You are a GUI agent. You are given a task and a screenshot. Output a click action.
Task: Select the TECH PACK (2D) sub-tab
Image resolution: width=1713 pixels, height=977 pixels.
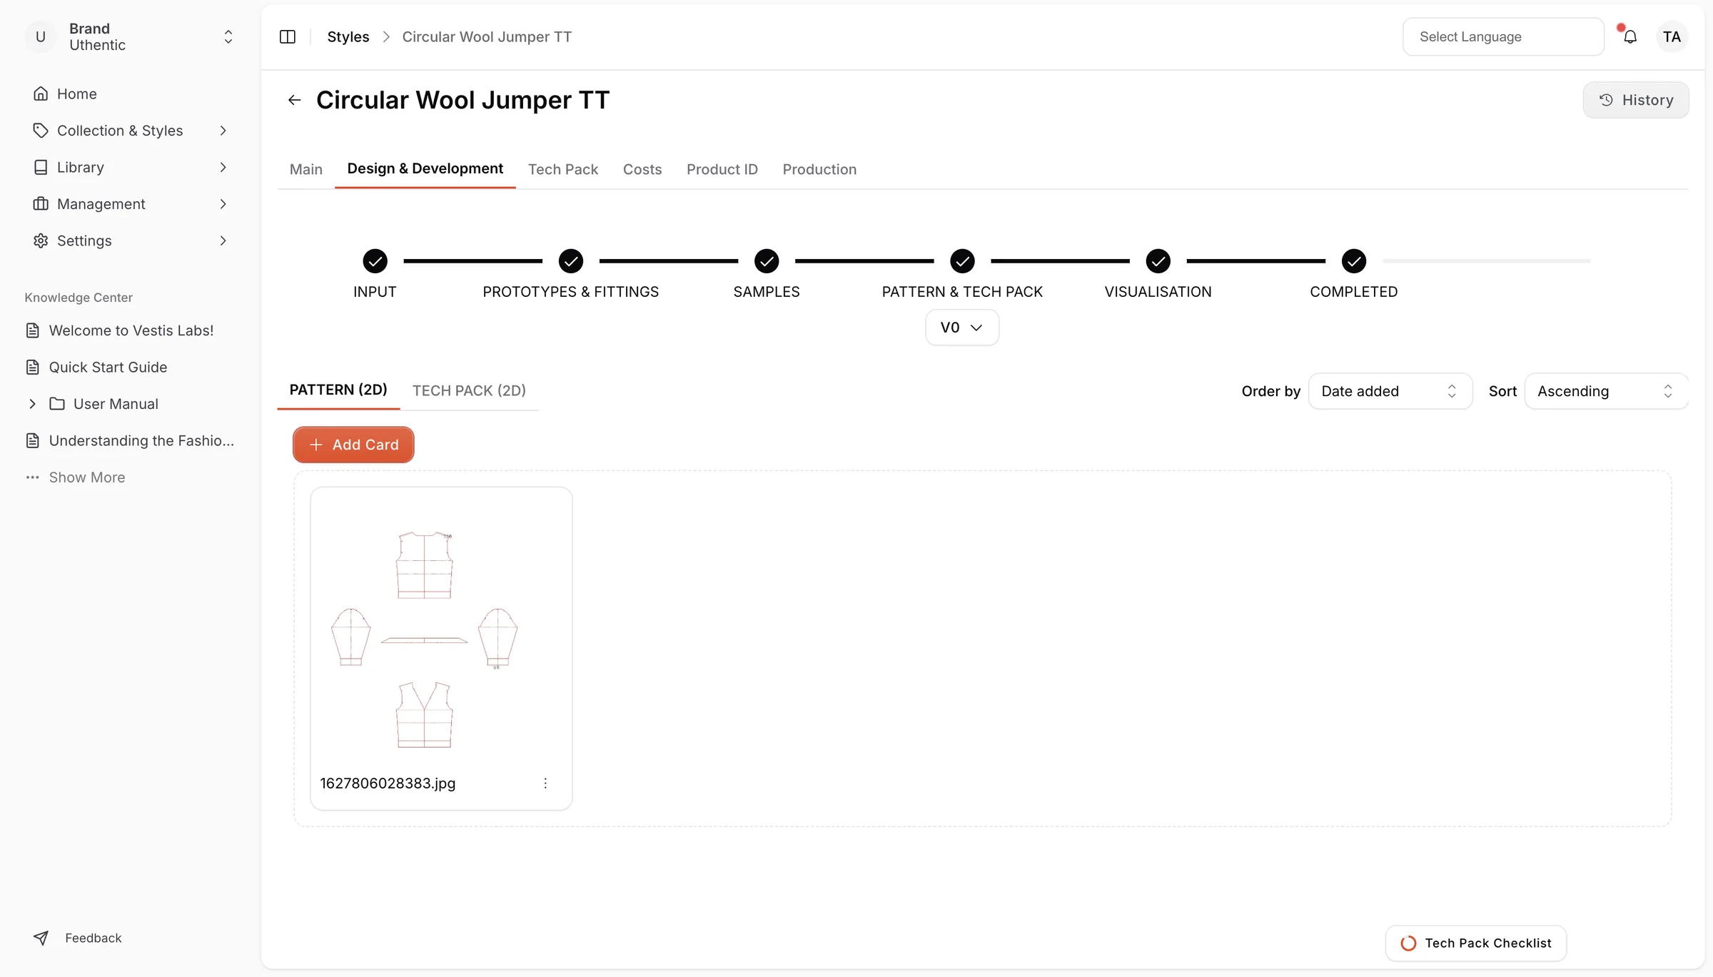(x=469, y=390)
